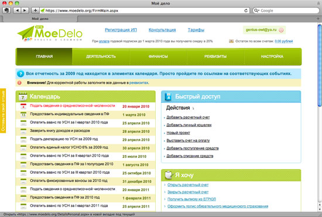The image size is (322, 217).
Task: Click calendar icon for 1 августа 2010 row
Action: coord(23,164)
